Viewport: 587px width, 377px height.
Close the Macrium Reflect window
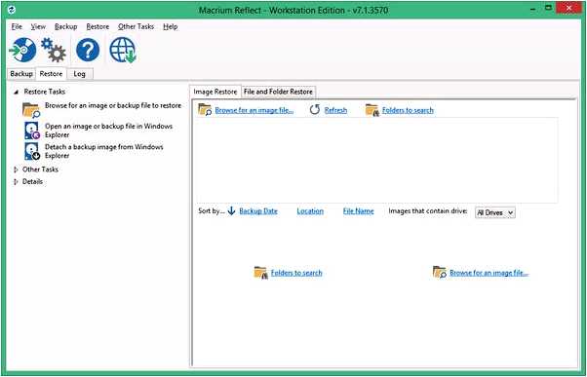tap(568, 8)
